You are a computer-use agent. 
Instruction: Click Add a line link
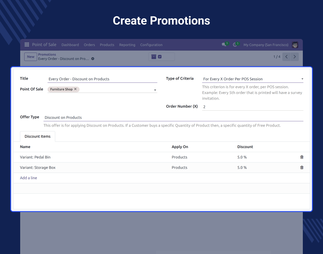(x=29, y=178)
